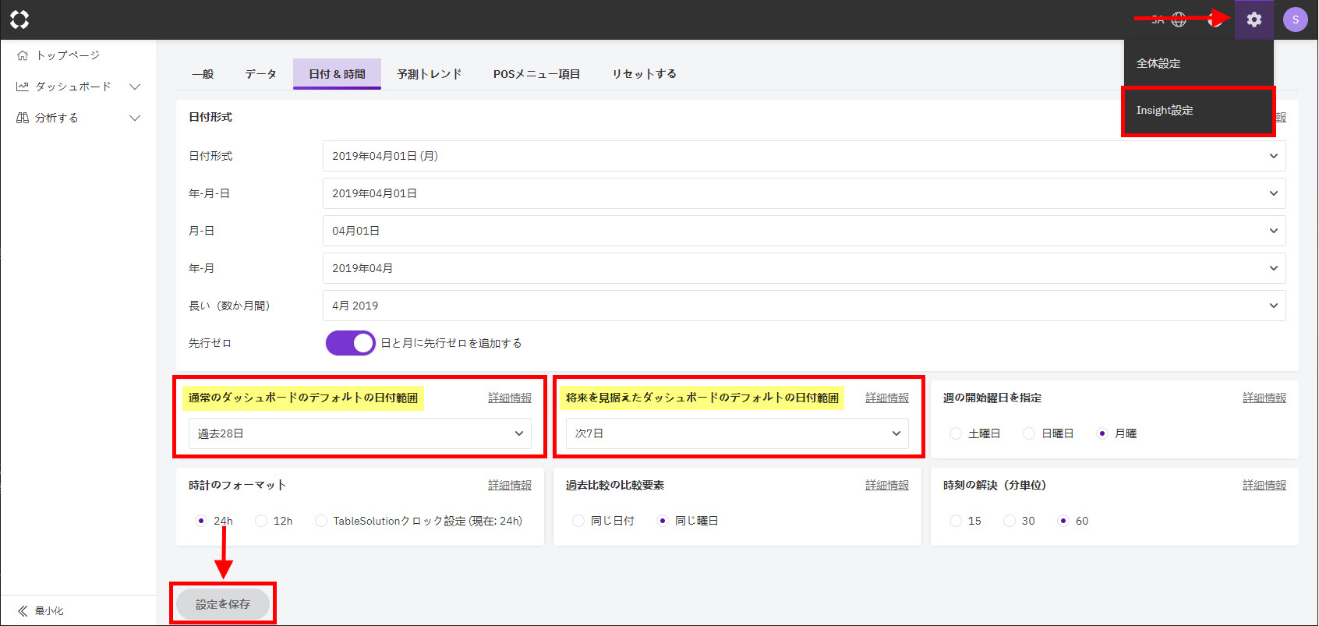Open the settings gear menu

click(1254, 19)
